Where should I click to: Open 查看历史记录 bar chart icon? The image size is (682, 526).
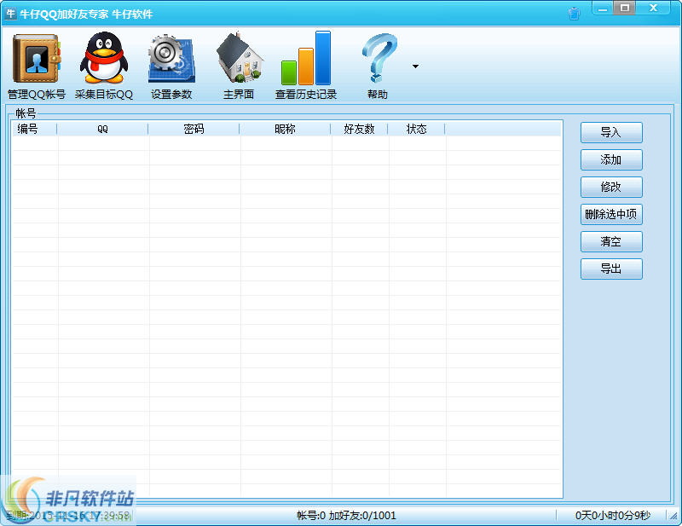(306, 58)
